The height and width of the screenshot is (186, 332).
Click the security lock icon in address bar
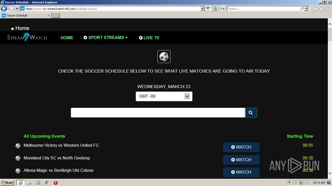(215, 9)
